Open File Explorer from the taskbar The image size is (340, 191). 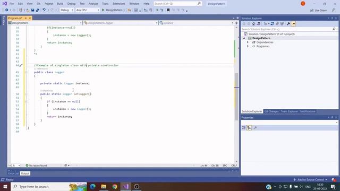104,186
